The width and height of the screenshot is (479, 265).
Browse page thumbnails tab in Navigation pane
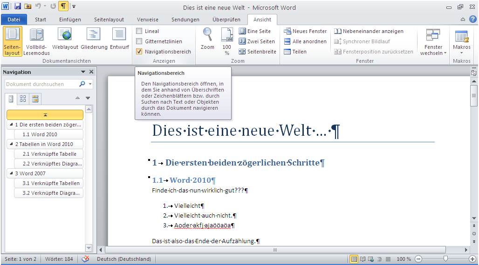tap(23, 99)
